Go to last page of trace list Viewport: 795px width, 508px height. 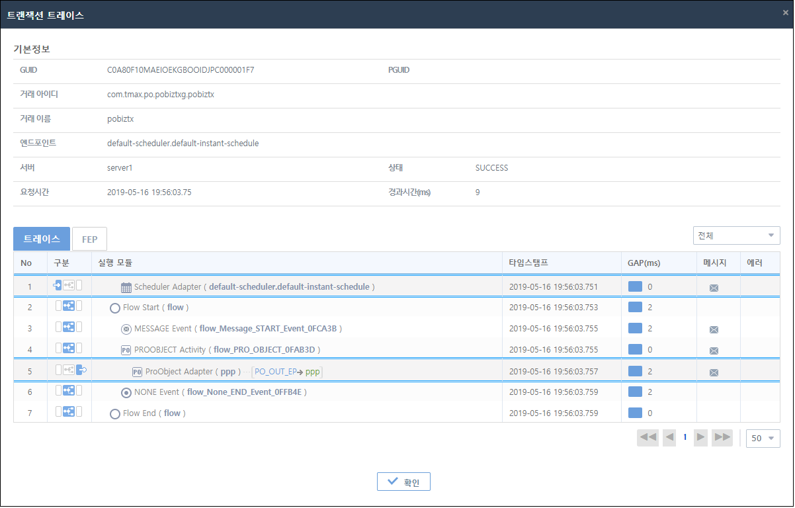(722, 437)
